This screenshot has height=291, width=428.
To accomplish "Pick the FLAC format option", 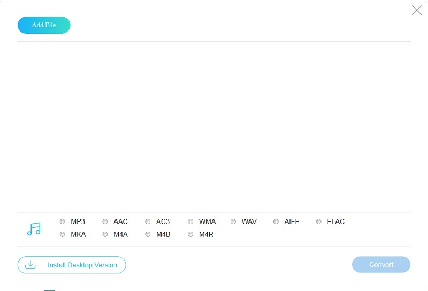I will tap(319, 221).
